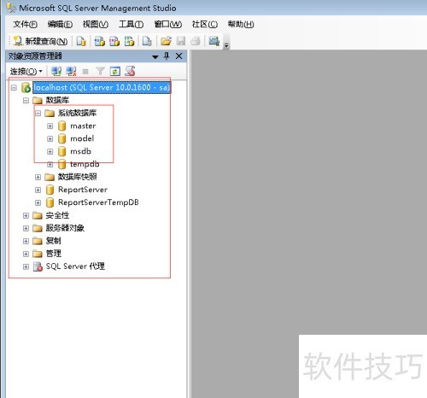Click the Save All toolbar icon
The width and height of the screenshot is (427, 398).
[196, 41]
